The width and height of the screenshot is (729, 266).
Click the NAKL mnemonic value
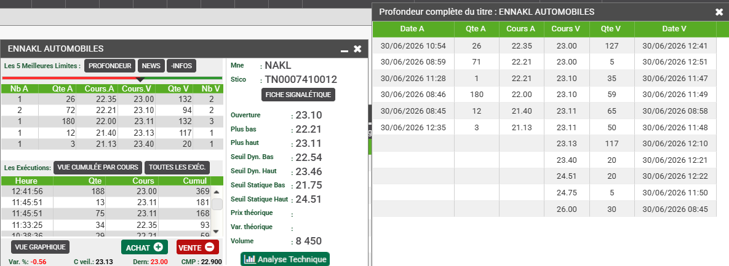(278, 65)
